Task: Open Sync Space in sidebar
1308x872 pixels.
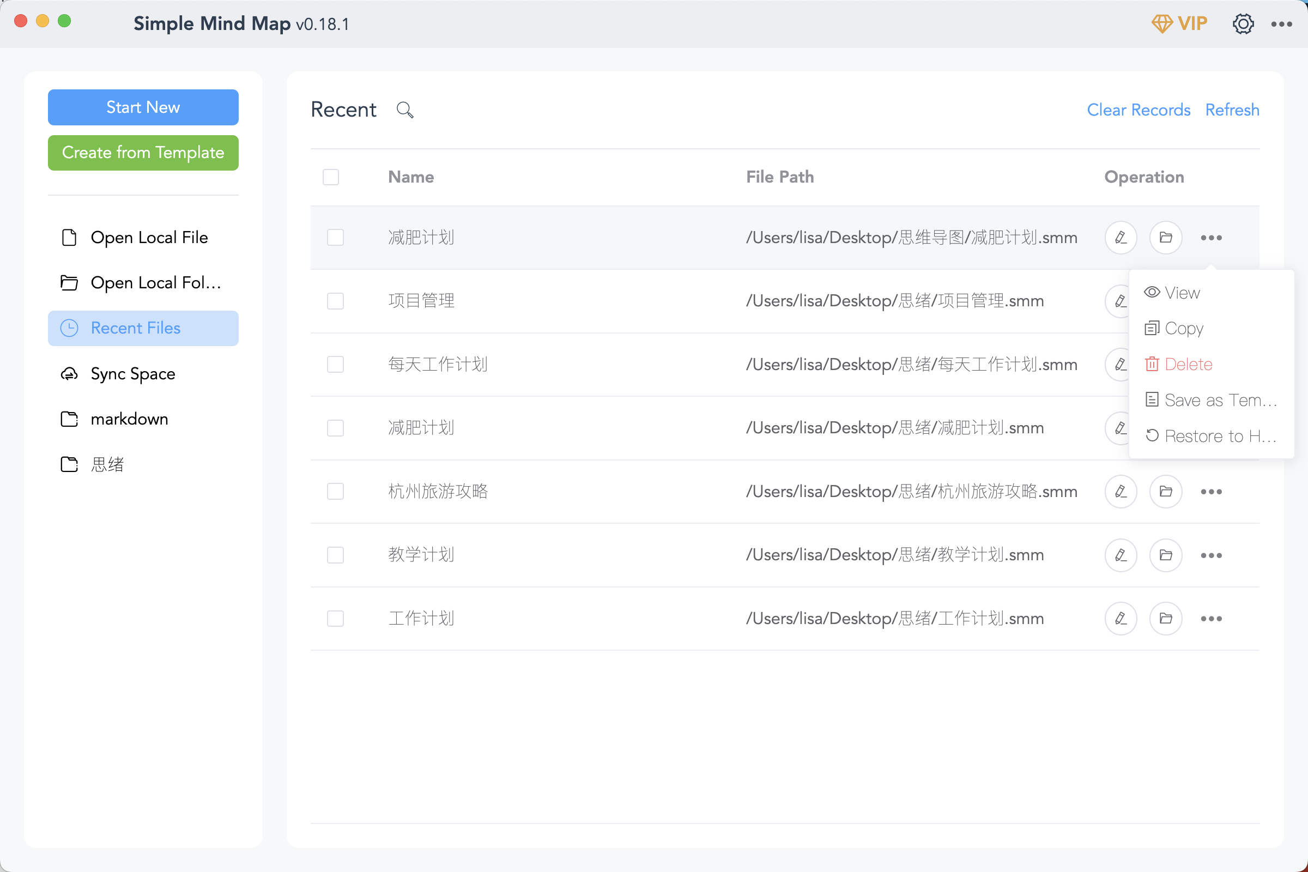Action: pyautogui.click(x=132, y=374)
